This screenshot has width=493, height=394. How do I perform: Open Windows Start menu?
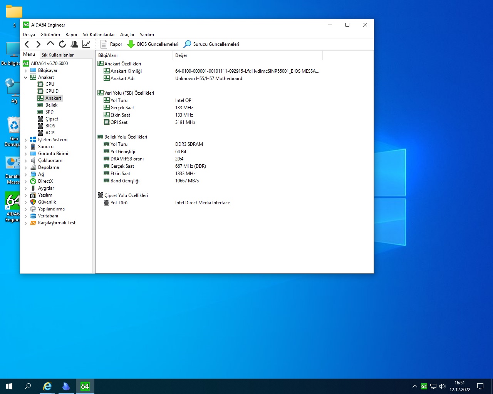[x=9, y=386]
